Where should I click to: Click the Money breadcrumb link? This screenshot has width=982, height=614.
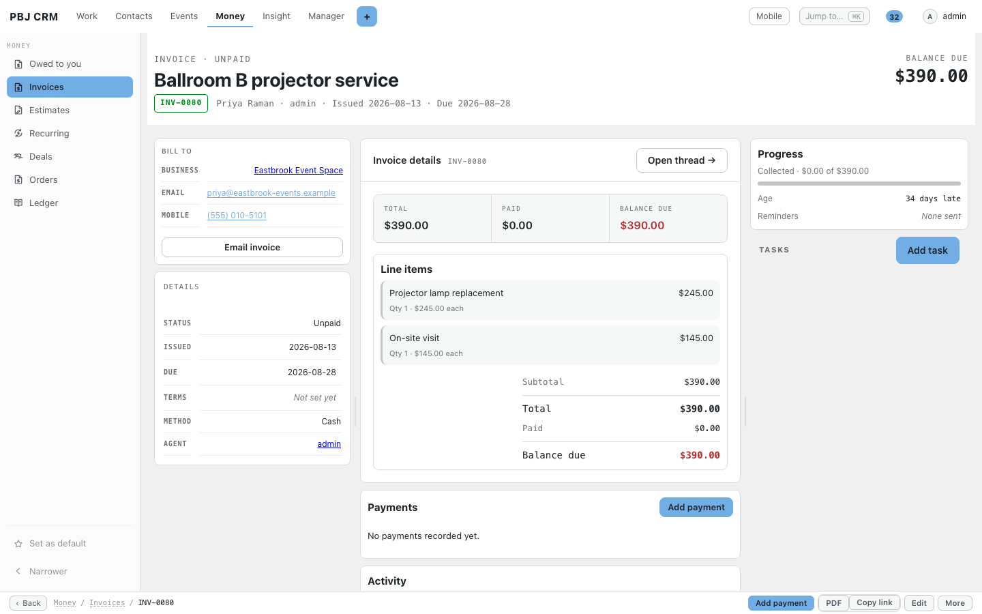coord(65,603)
